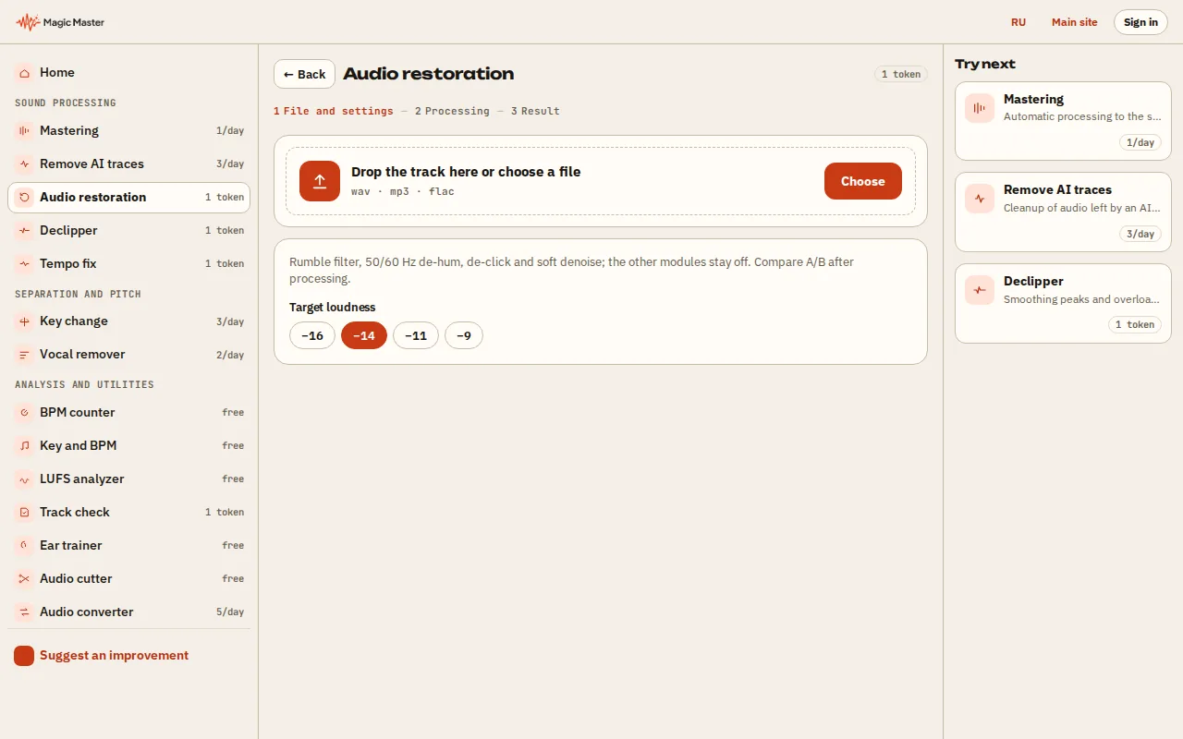Click Suggest an improvement link
This screenshot has height=739, width=1183.
click(x=114, y=656)
